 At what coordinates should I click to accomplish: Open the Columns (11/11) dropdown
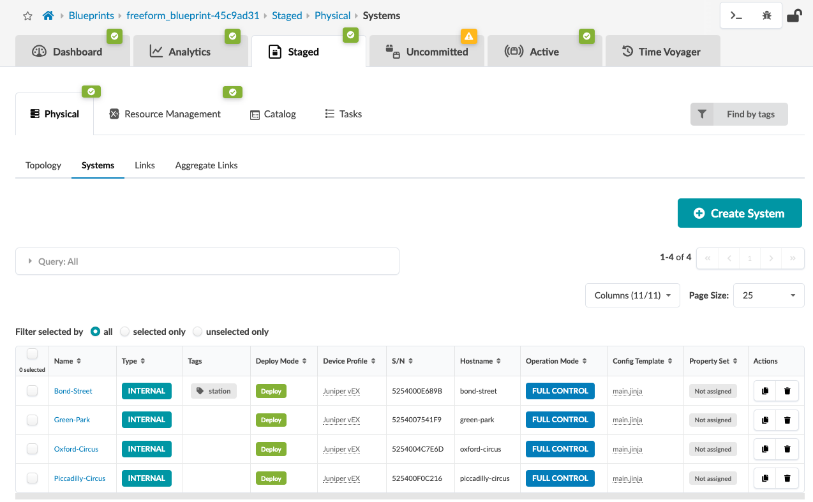632,295
